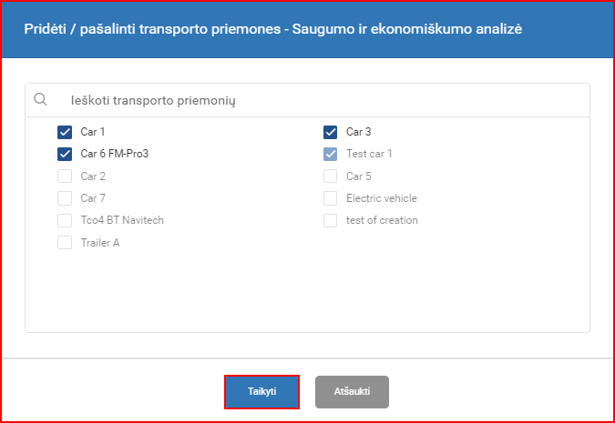This screenshot has height=423, width=615.
Task: Tick the test of creation checkbox
Action: tap(330, 220)
